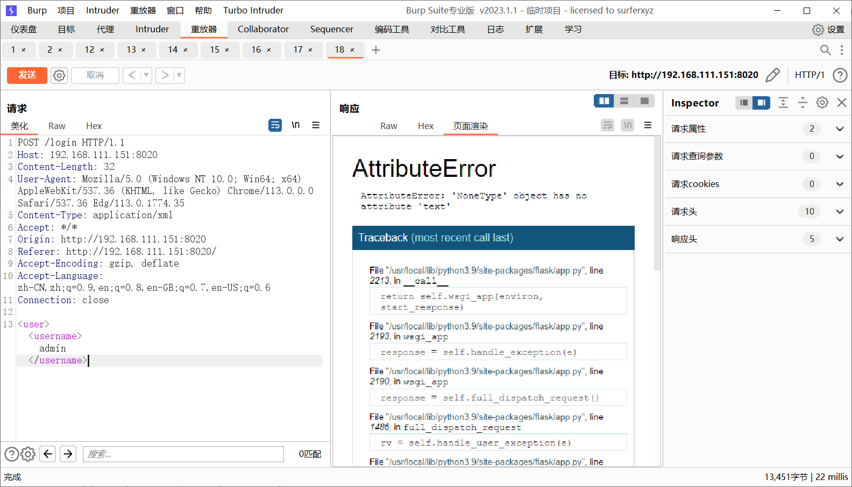852x487 pixels.
Task: Open the 设置 settings gear
Action: tap(828, 30)
